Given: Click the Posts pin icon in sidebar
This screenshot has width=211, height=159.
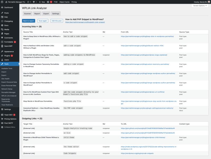Looking at the screenshot, I should coord(2,13).
